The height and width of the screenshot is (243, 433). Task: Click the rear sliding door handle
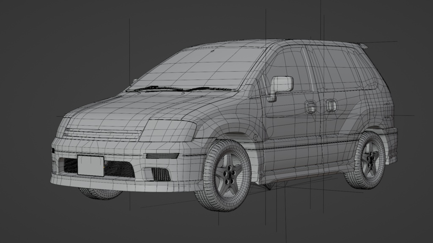332,106
